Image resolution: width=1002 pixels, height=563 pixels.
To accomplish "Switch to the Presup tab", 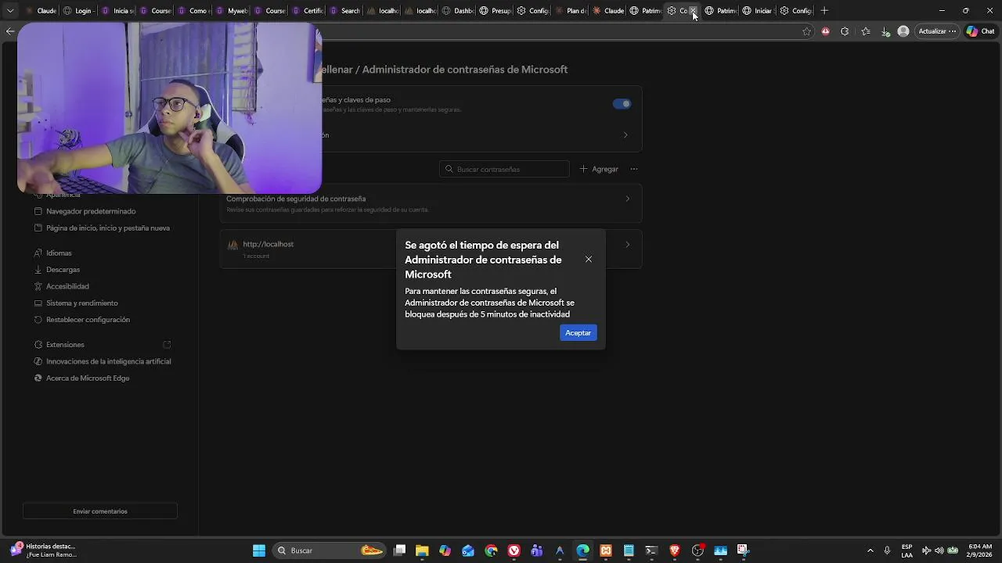I will (496, 11).
